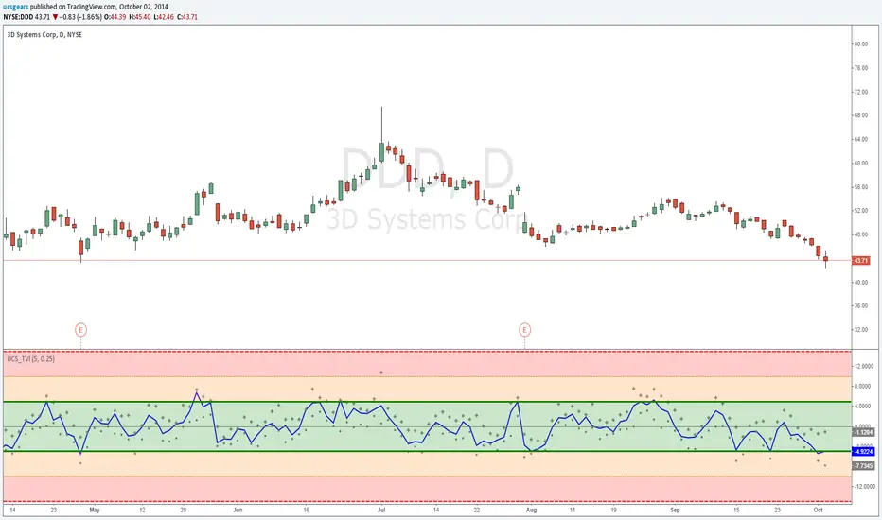Open the ucsgears author link
Image resolution: width=882 pixels, height=520 pixels.
click(16, 7)
